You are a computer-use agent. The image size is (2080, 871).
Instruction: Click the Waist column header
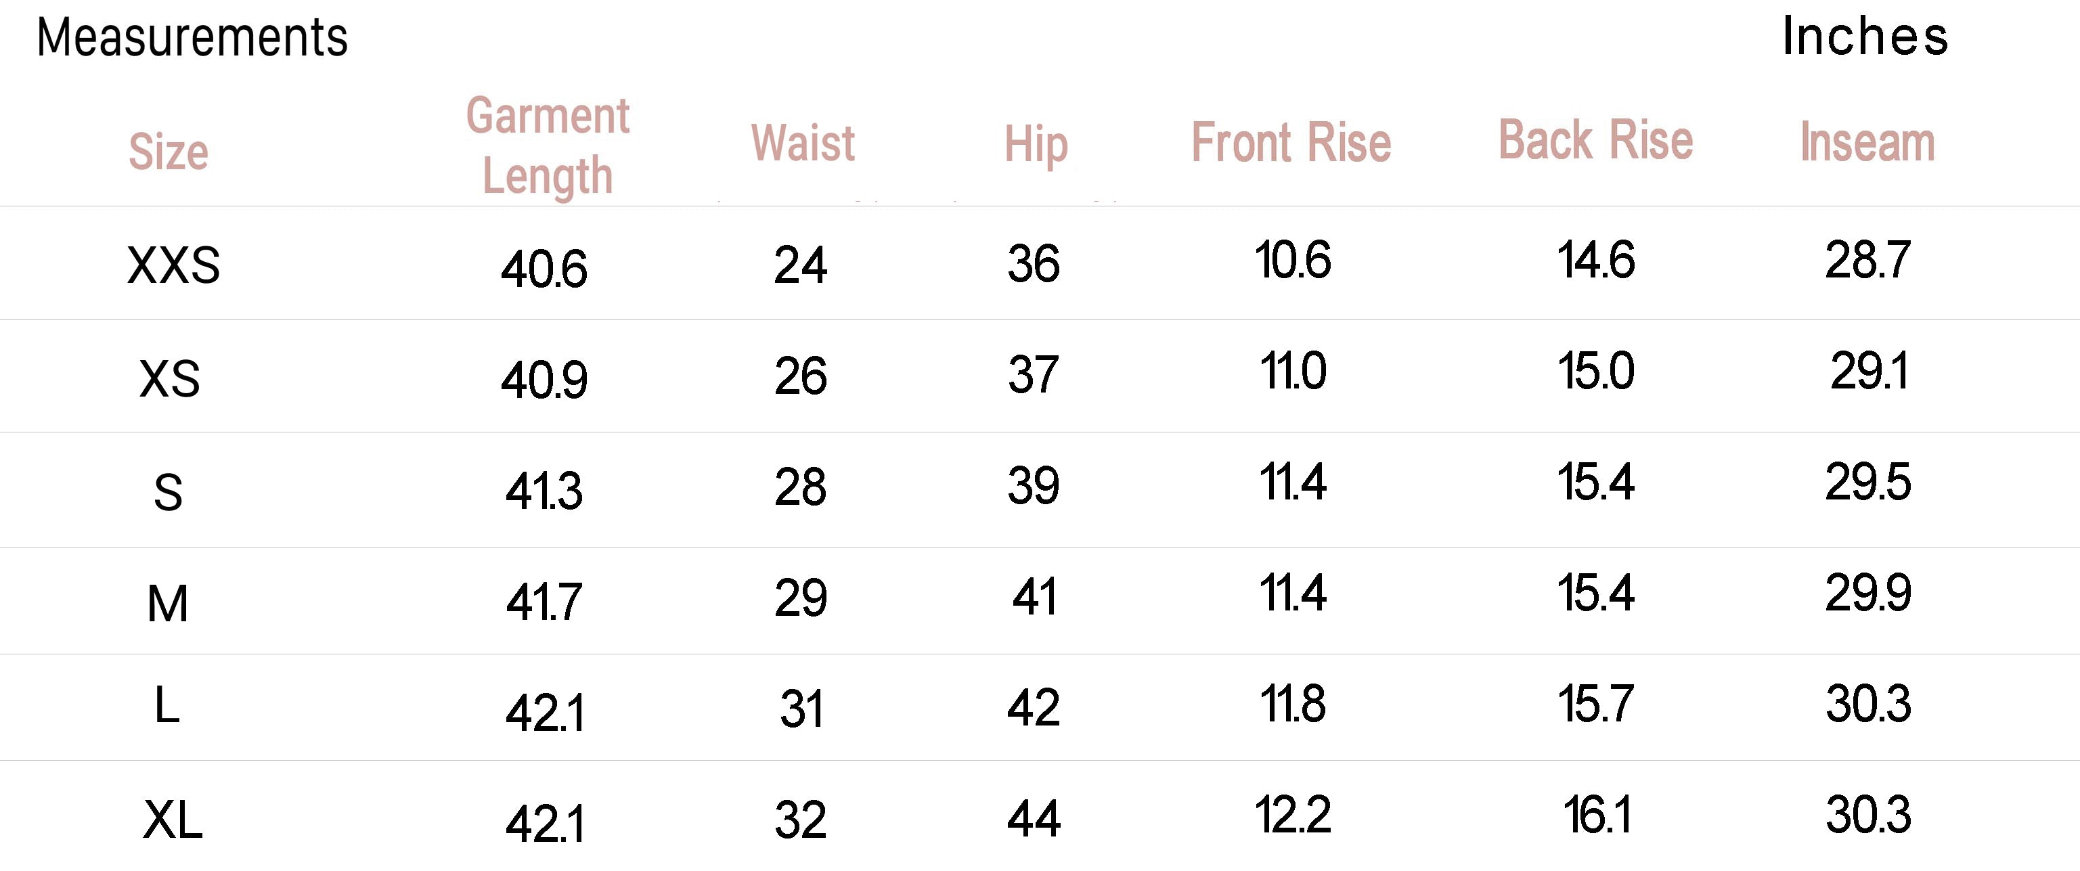(803, 143)
